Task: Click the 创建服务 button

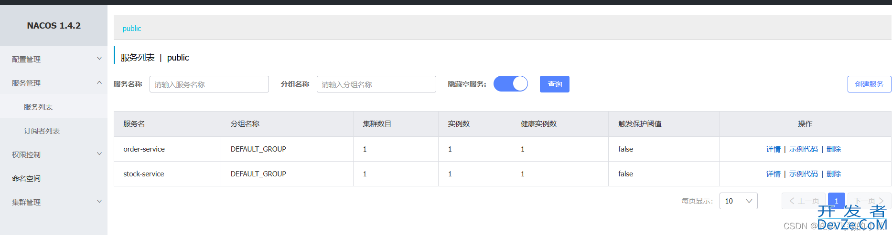Action: pyautogui.click(x=869, y=84)
